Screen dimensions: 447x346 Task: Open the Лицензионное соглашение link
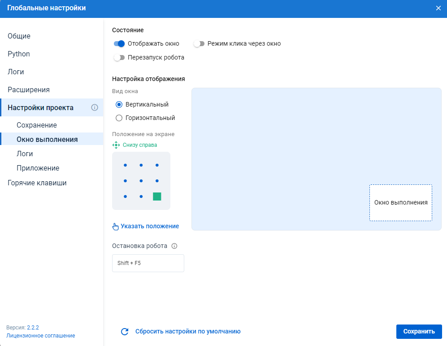tap(41, 336)
